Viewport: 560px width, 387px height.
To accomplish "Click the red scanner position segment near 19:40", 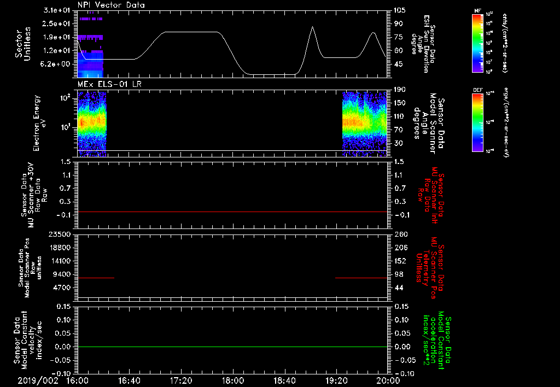I will pyautogui.click(x=361, y=278).
